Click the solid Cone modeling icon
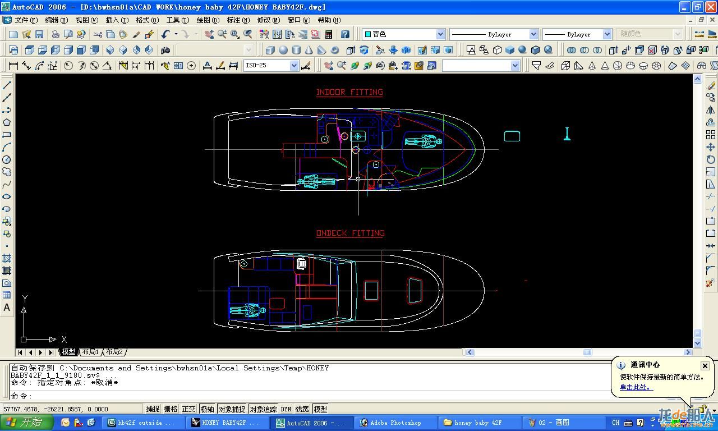The image size is (718, 431). (309, 50)
